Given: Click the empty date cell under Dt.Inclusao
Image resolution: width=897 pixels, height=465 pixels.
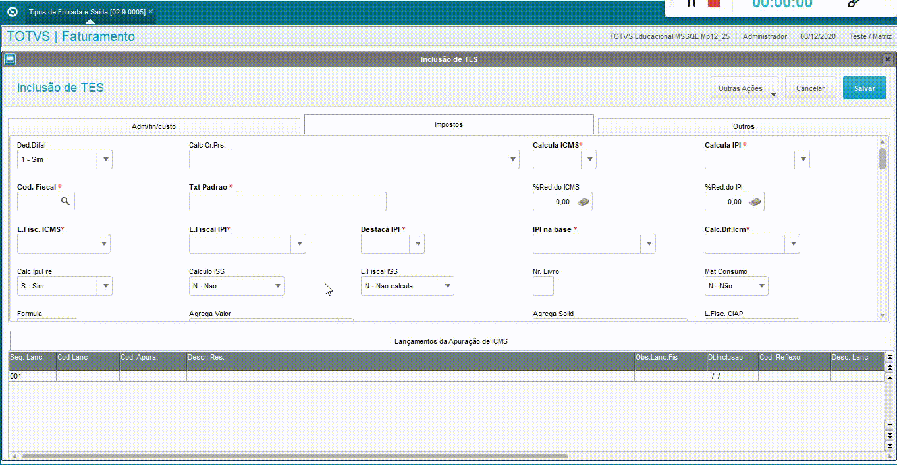Looking at the screenshot, I should coord(732,376).
